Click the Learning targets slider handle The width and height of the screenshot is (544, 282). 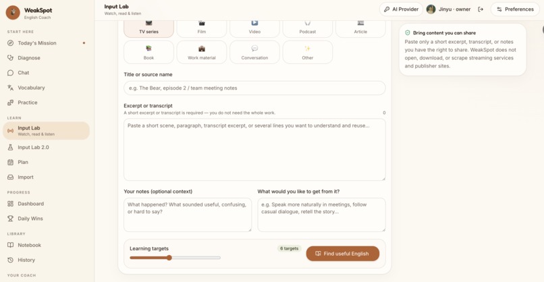169,258
